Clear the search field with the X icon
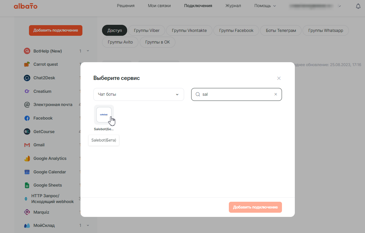 click(x=276, y=94)
